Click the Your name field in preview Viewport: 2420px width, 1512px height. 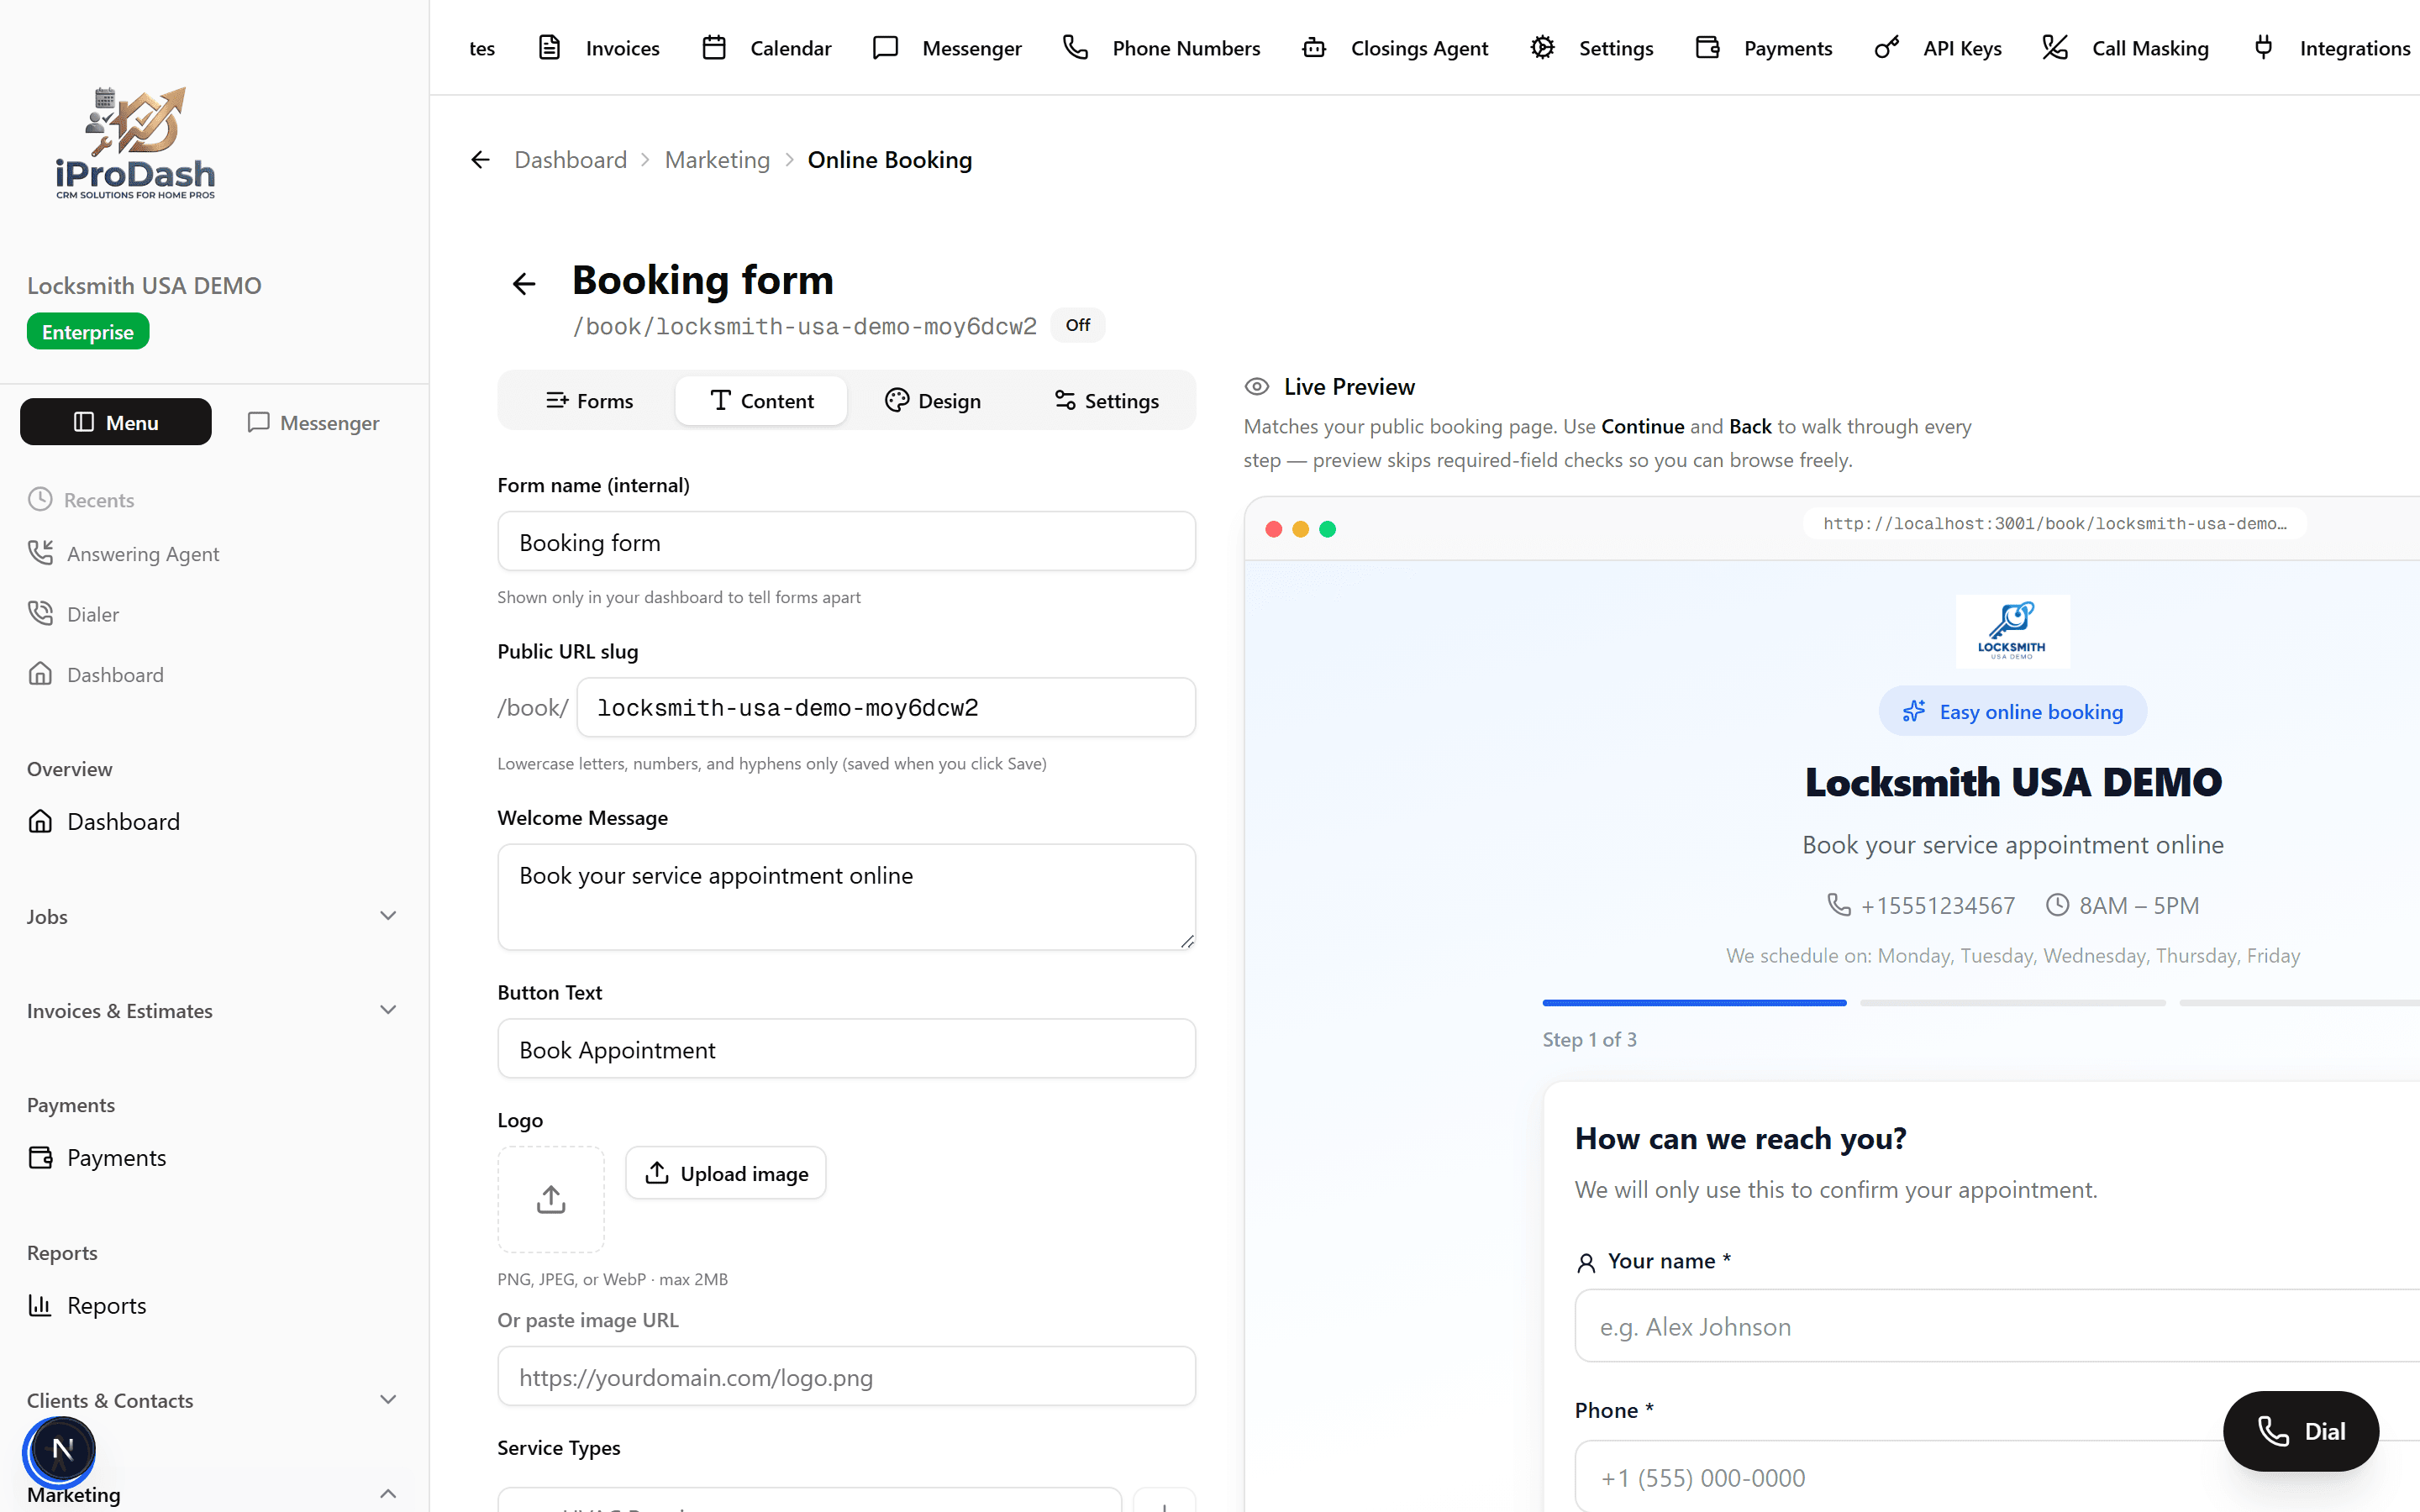tap(1997, 1326)
